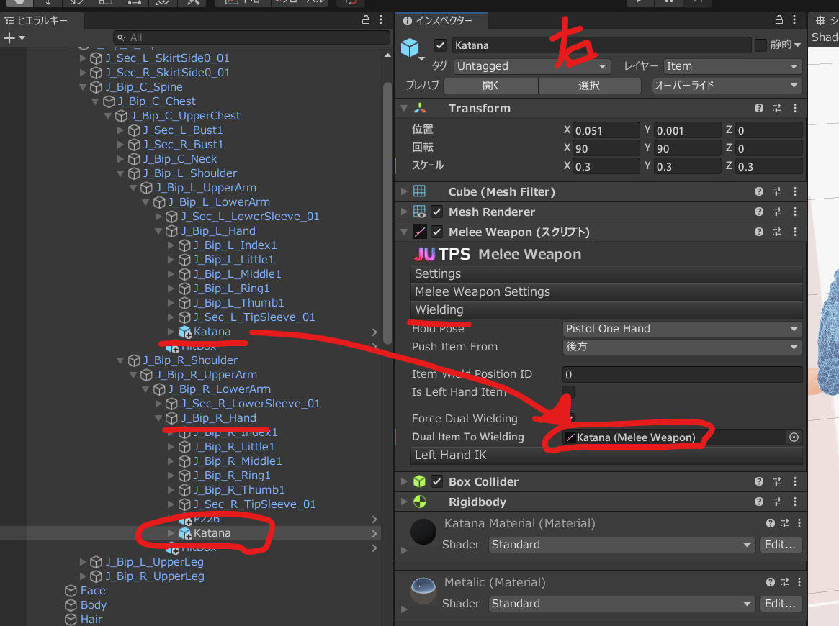Viewport: 839px width, 626px height.
Task: Click the Transform component help icon
Action: pos(759,109)
